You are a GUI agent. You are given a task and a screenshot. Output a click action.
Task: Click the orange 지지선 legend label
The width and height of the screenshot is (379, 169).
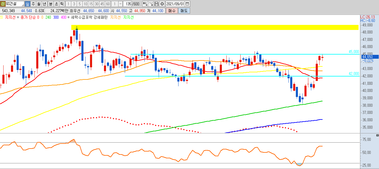tap(116, 17)
